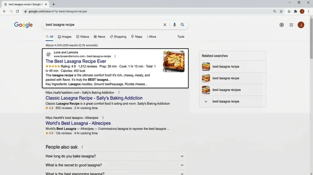Open People also ask options dots
313x175 pixels.
tap(82, 147)
